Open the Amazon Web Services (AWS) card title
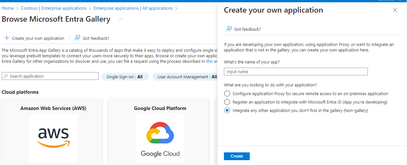Screen dimensions: 407x165 [53, 108]
